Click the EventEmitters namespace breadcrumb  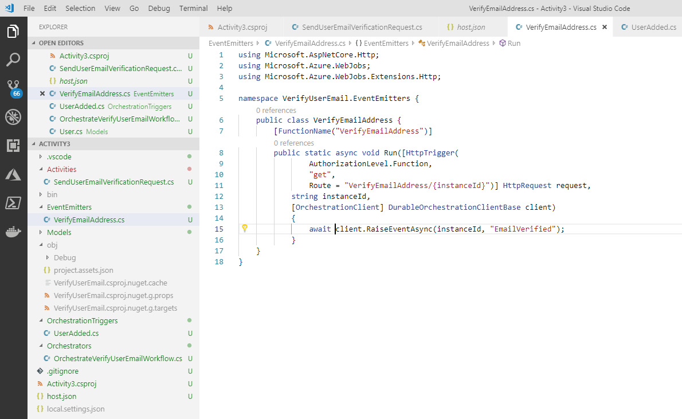pos(382,43)
